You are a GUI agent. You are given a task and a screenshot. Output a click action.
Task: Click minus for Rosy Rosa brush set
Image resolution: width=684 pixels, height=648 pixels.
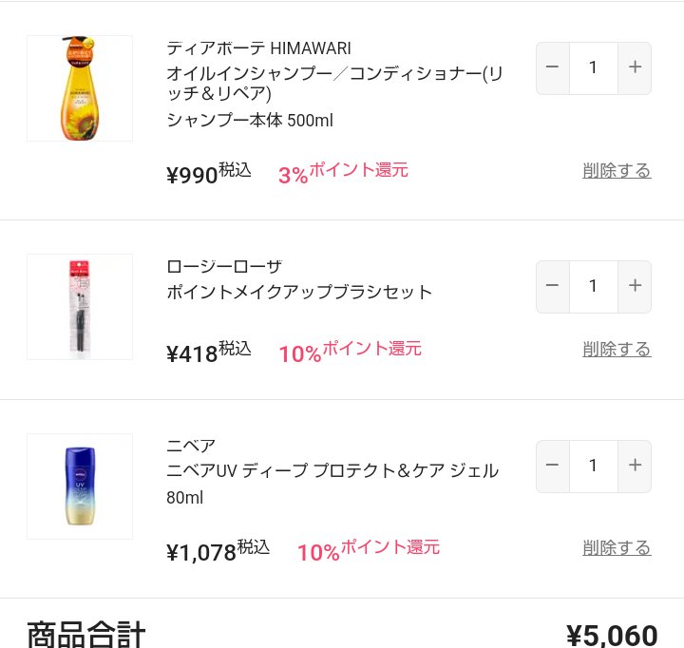(553, 286)
